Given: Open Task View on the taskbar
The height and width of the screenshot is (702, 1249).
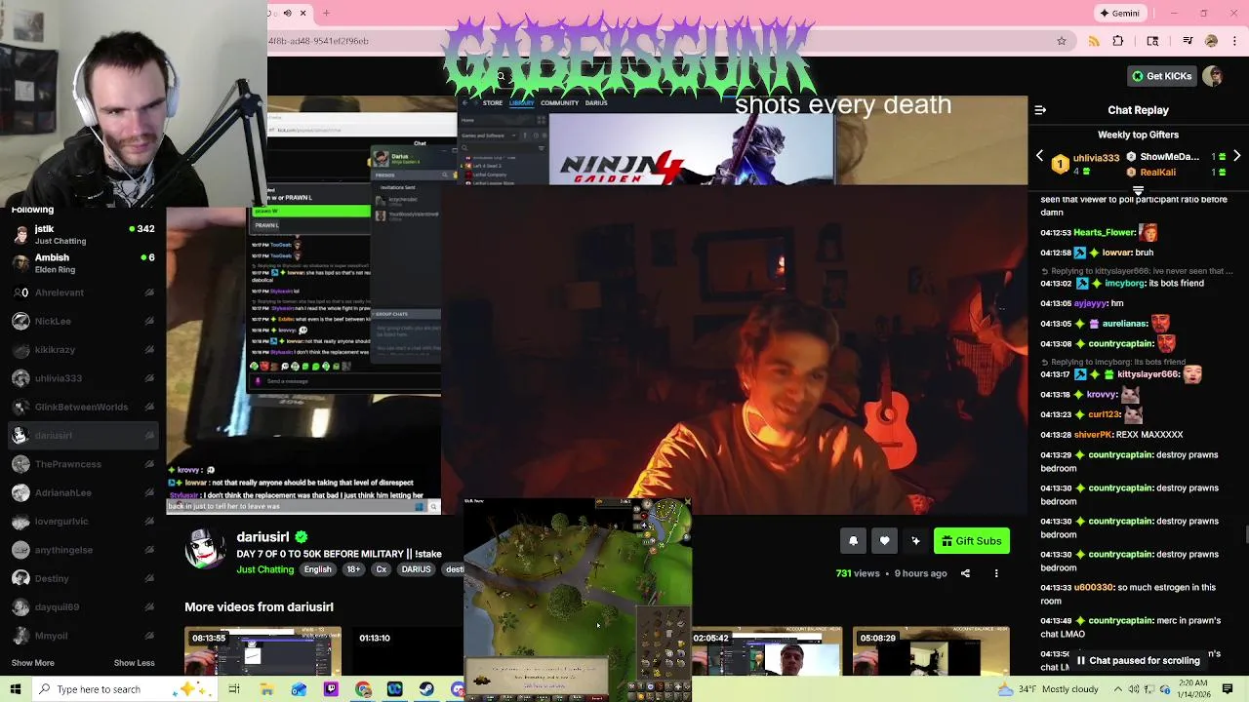Looking at the screenshot, I should (234, 689).
